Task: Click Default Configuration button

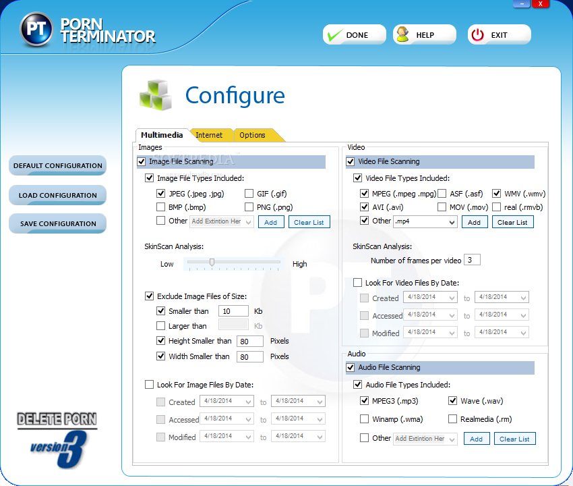Action: 58,165
